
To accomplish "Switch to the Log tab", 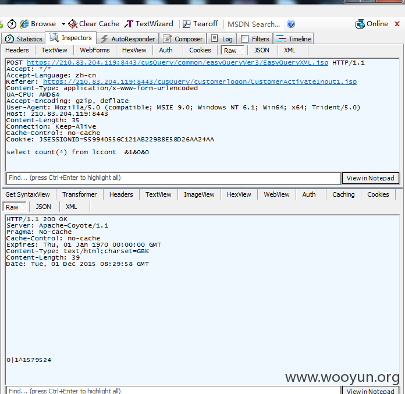I will pyautogui.click(x=222, y=39).
